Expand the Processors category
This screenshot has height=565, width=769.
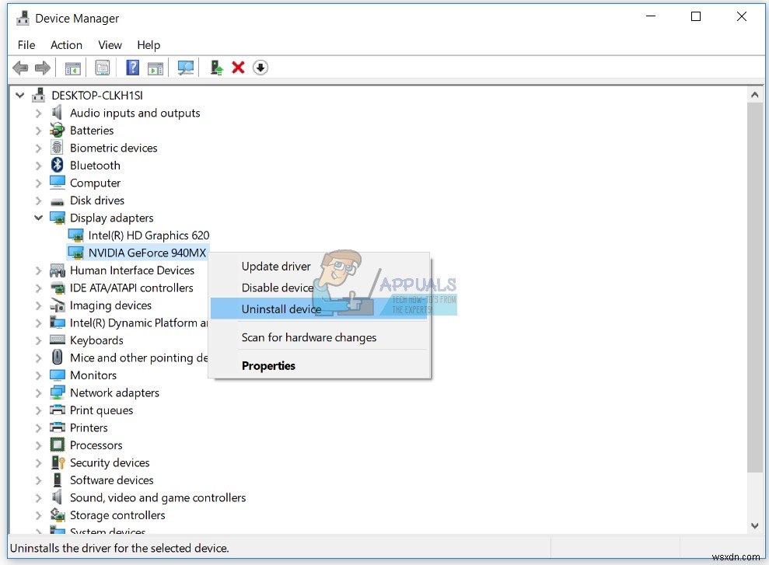(38, 445)
